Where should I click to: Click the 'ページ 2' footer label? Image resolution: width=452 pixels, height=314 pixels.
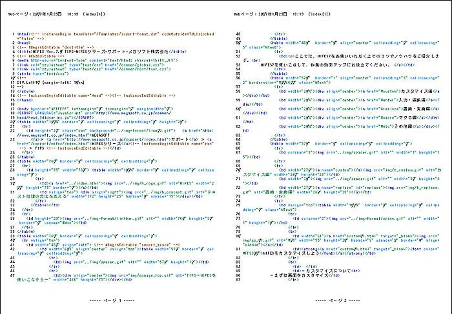338,301
